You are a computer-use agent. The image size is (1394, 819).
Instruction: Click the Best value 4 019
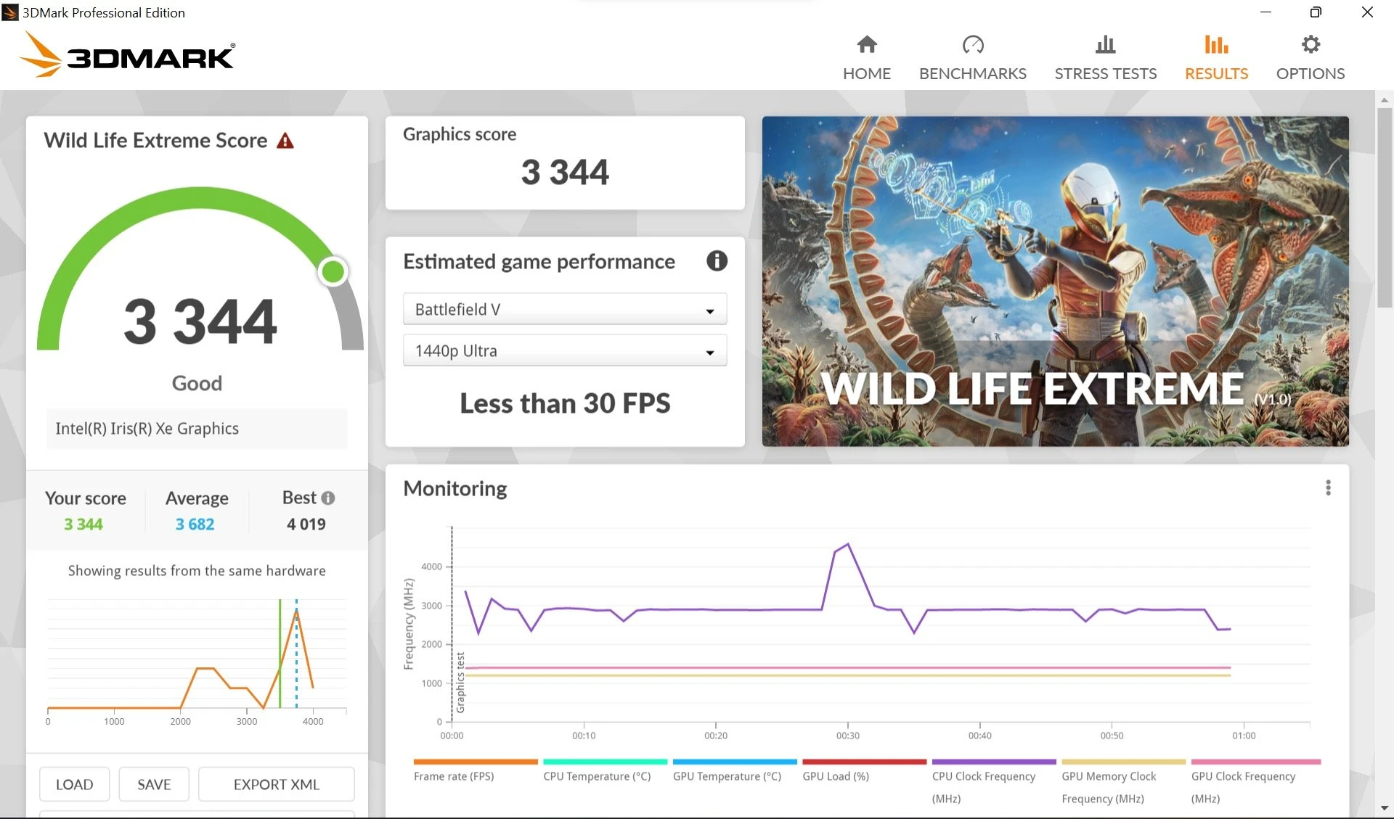[306, 524]
